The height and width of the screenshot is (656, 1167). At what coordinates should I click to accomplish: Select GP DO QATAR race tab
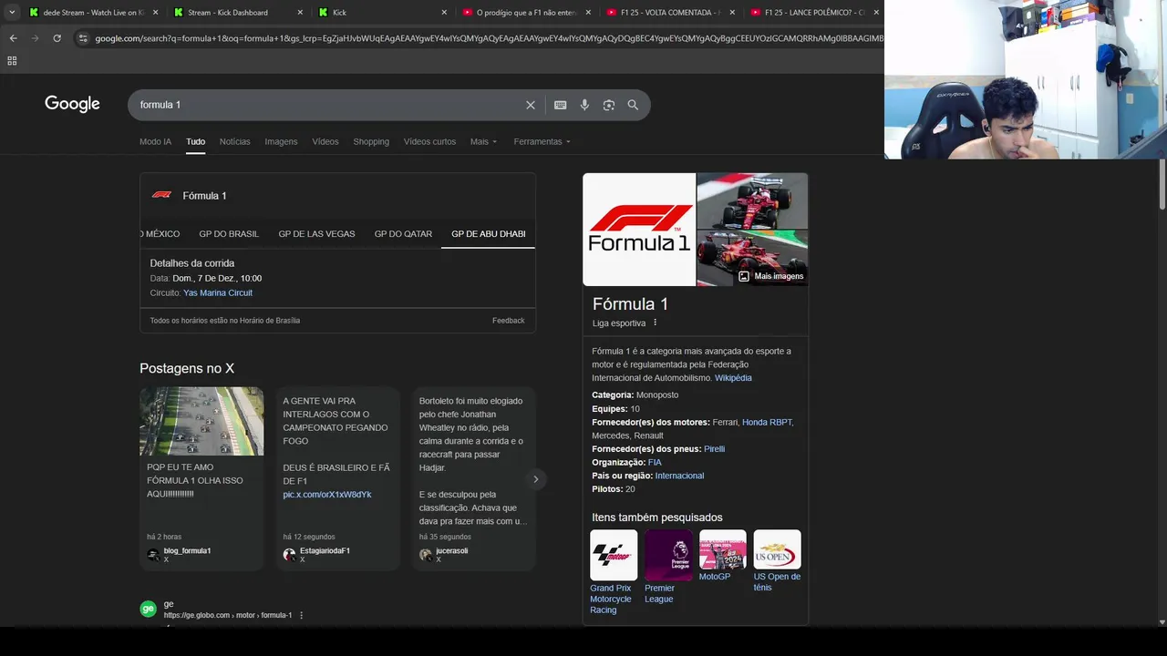point(403,234)
